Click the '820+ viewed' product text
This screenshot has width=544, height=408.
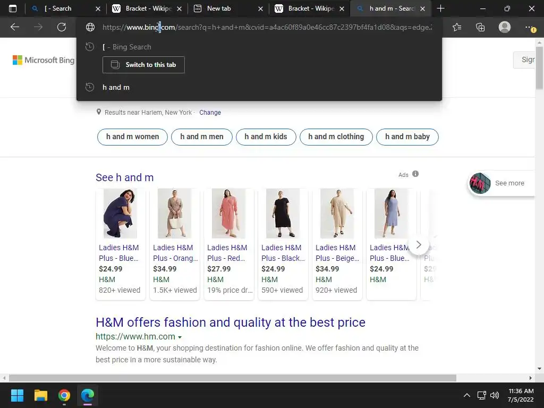[120, 290]
